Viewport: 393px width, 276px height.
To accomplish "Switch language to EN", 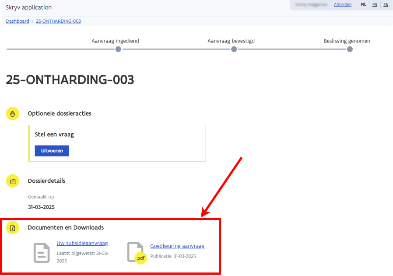I will 386,5.
